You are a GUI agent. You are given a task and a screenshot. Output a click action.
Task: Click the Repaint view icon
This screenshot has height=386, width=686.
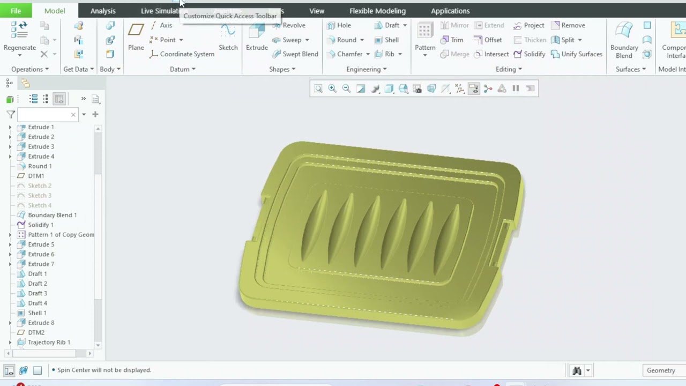coord(361,88)
